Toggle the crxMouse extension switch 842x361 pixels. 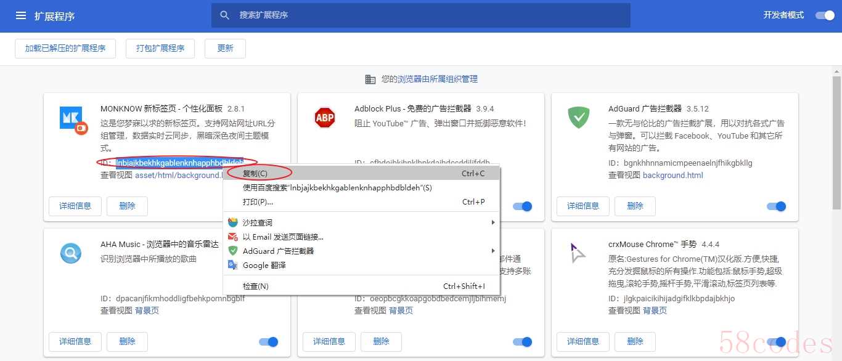coord(776,342)
